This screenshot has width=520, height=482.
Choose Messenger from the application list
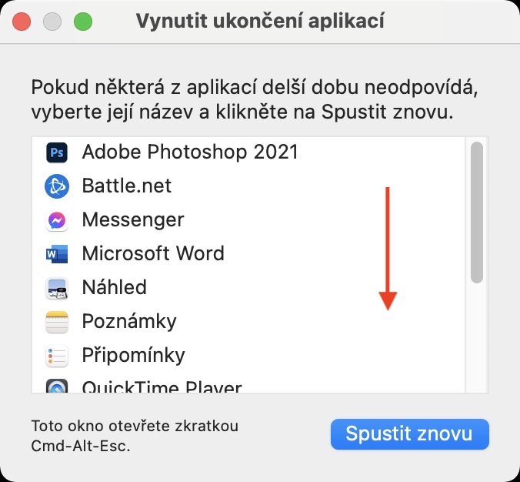(x=133, y=220)
